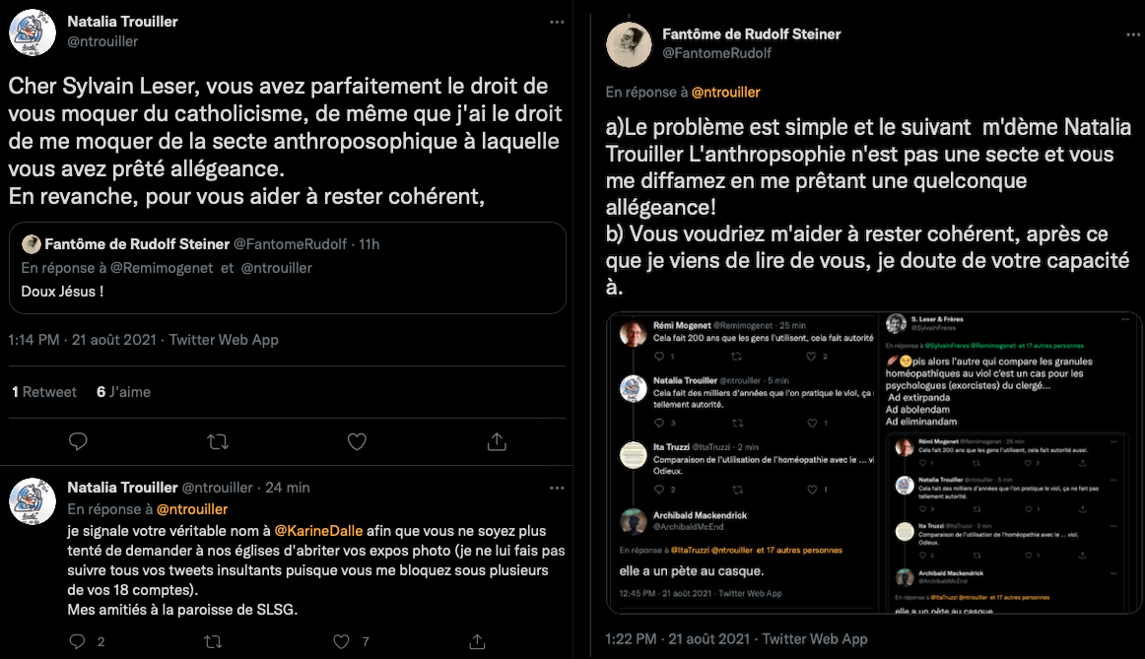Enlarge the embedded screenshot image in Fantôme's tweet

coord(873,462)
